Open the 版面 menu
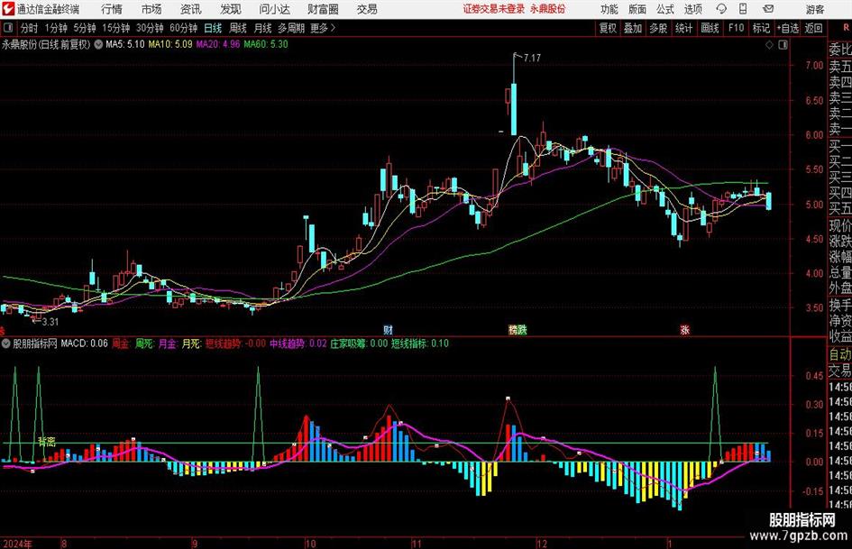Screen dimensions: 852x549 pos(637,9)
